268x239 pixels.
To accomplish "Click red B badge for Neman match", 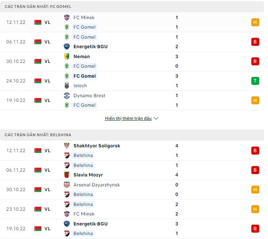I will click(x=255, y=61).
